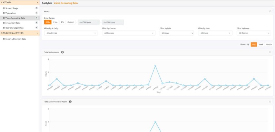Viewport: 275px width, 132px height.
Task: Select the 1 Yr date range button
Action: (x=63, y=22)
